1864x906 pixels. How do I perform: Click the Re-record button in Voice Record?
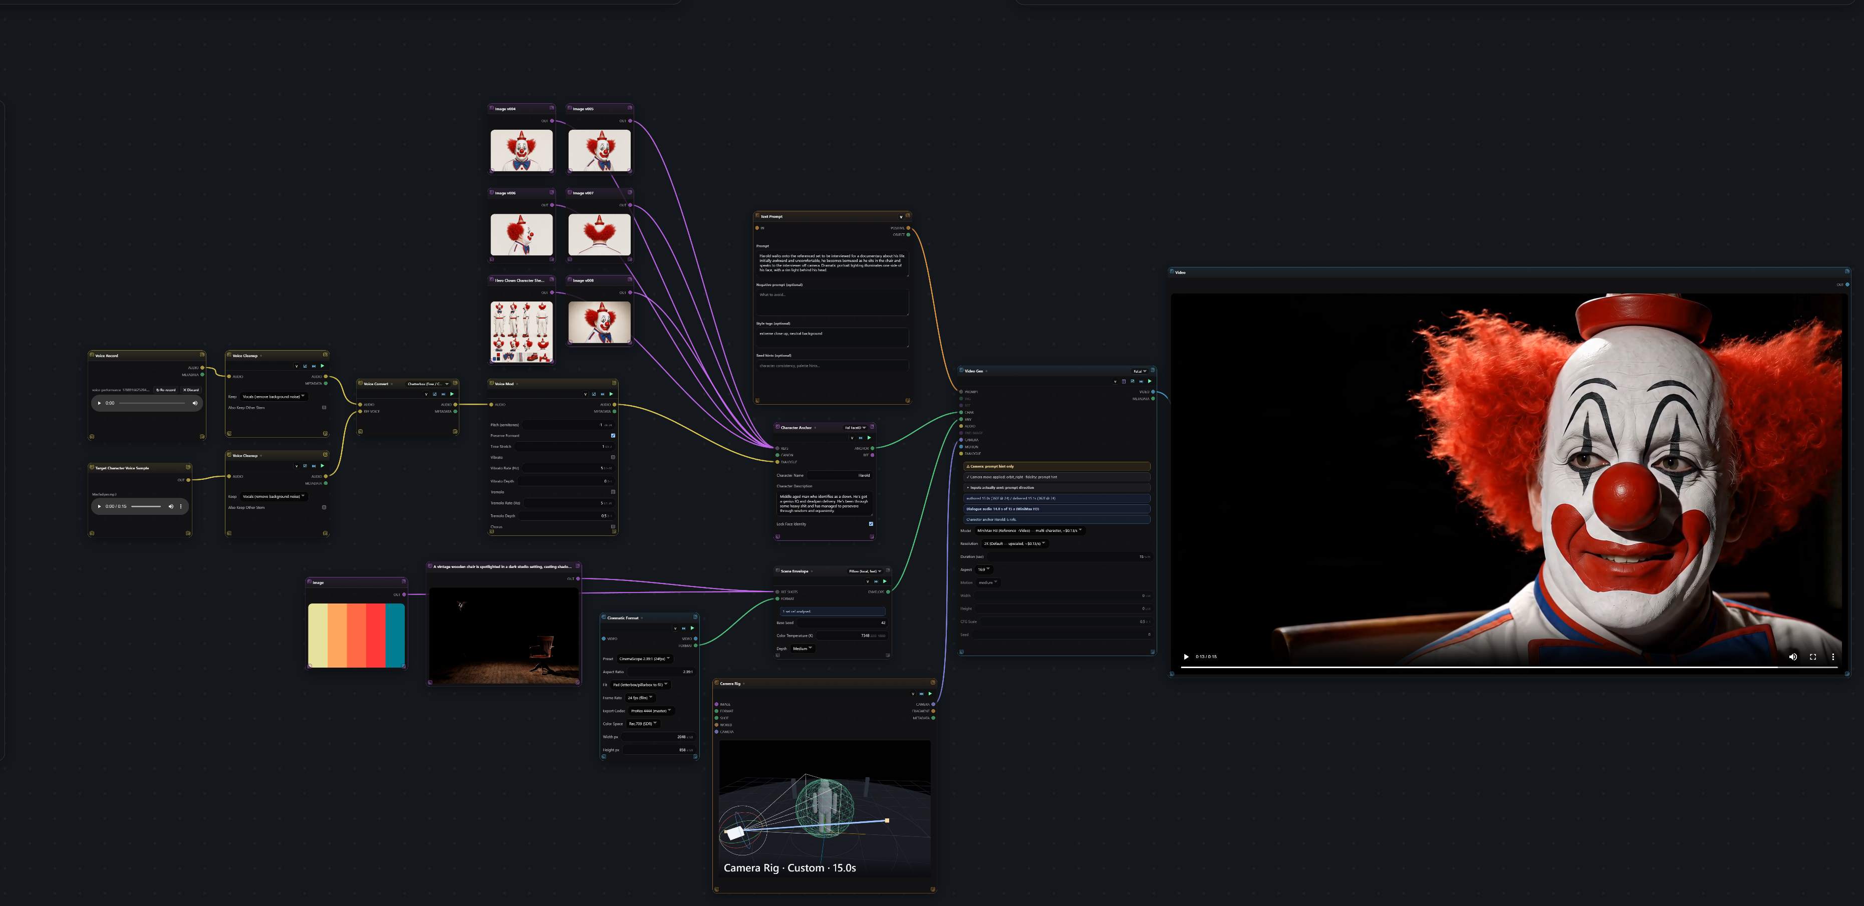point(166,390)
